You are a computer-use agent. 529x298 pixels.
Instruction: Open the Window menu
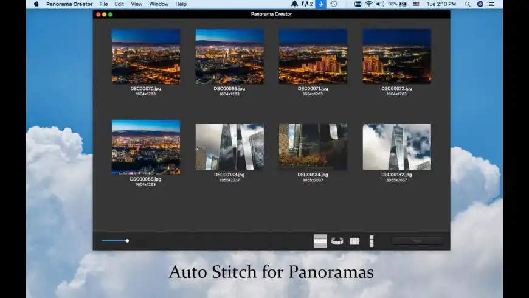click(x=159, y=4)
